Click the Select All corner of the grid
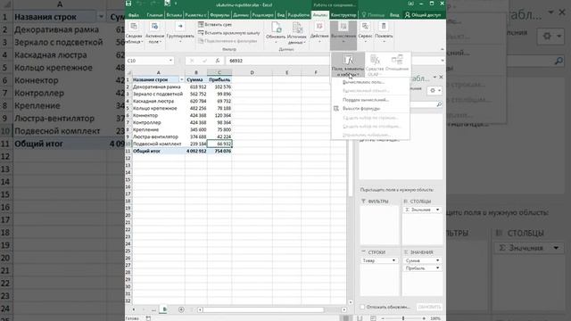This screenshot has height=321, width=571. tap(128, 72)
